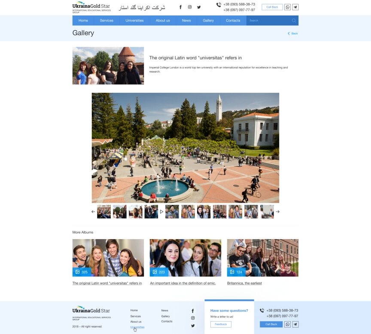This screenshot has height=334, width=371.
Task: Click the image count badge showing 223
Action: click(x=159, y=272)
